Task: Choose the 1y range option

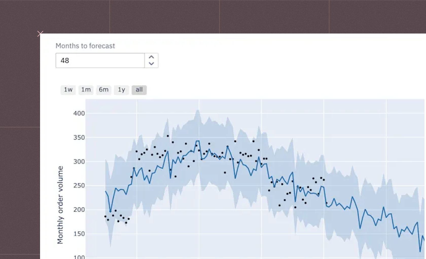Action: pyautogui.click(x=121, y=90)
